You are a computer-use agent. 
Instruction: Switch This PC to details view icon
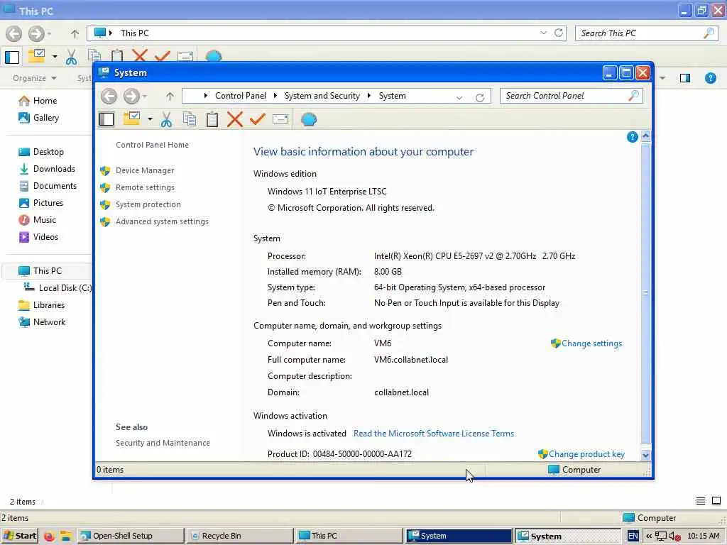click(x=701, y=501)
